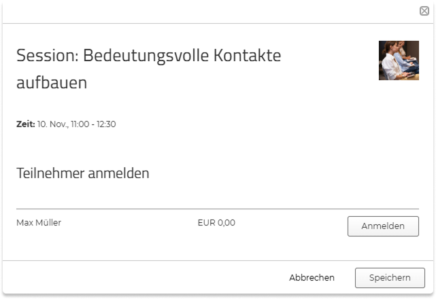This screenshot has height=299, width=436.
Task: Select the first name "Max" in the participant row
Action: (x=24, y=222)
